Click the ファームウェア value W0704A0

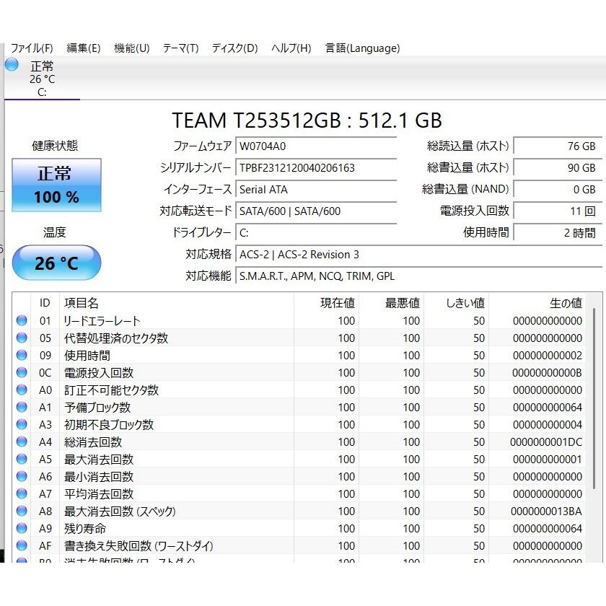coord(316,146)
